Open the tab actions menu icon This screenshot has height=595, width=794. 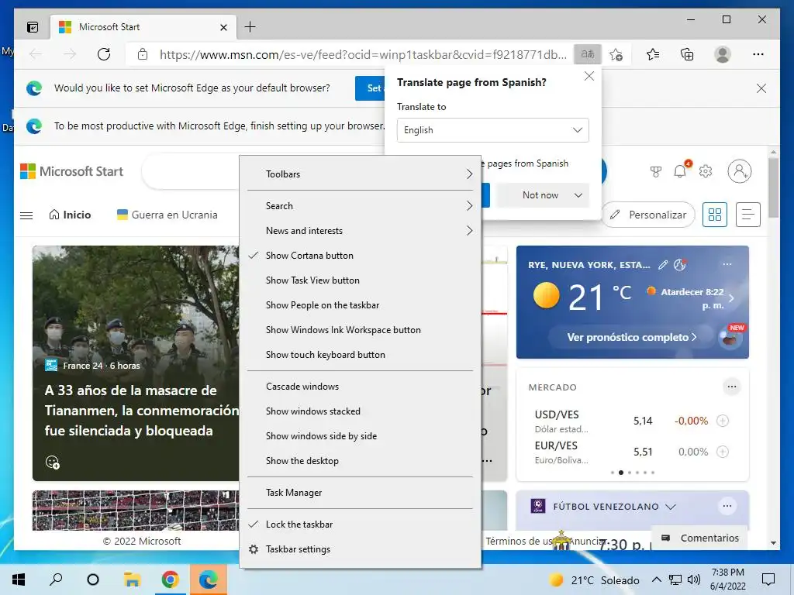click(x=33, y=27)
